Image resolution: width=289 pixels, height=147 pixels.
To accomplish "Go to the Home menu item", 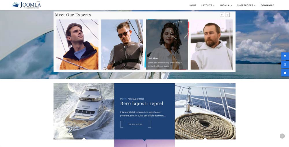I will click(193, 5).
